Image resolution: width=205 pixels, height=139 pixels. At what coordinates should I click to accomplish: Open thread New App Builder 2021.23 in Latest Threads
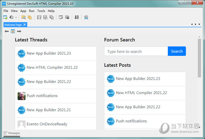point(56,53)
